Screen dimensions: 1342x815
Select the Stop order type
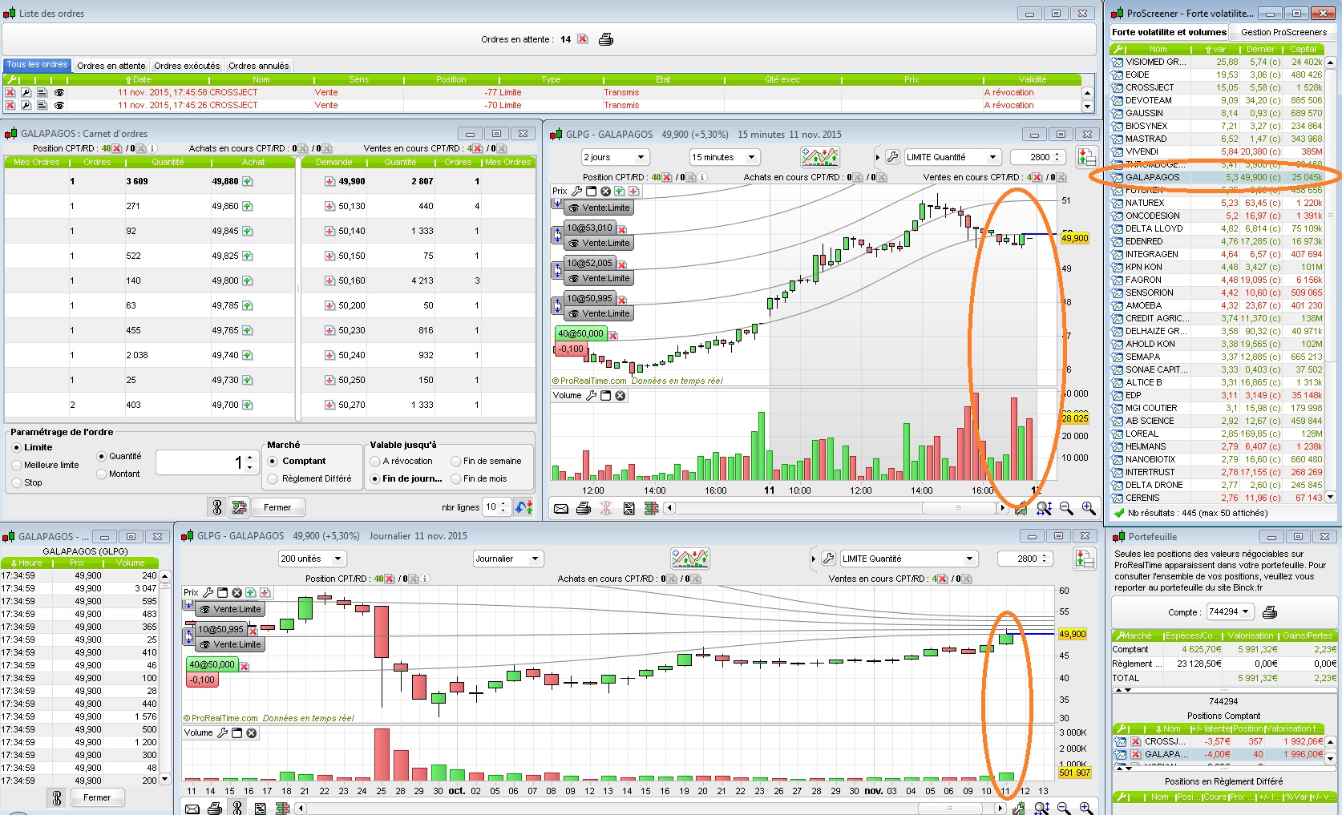[16, 482]
